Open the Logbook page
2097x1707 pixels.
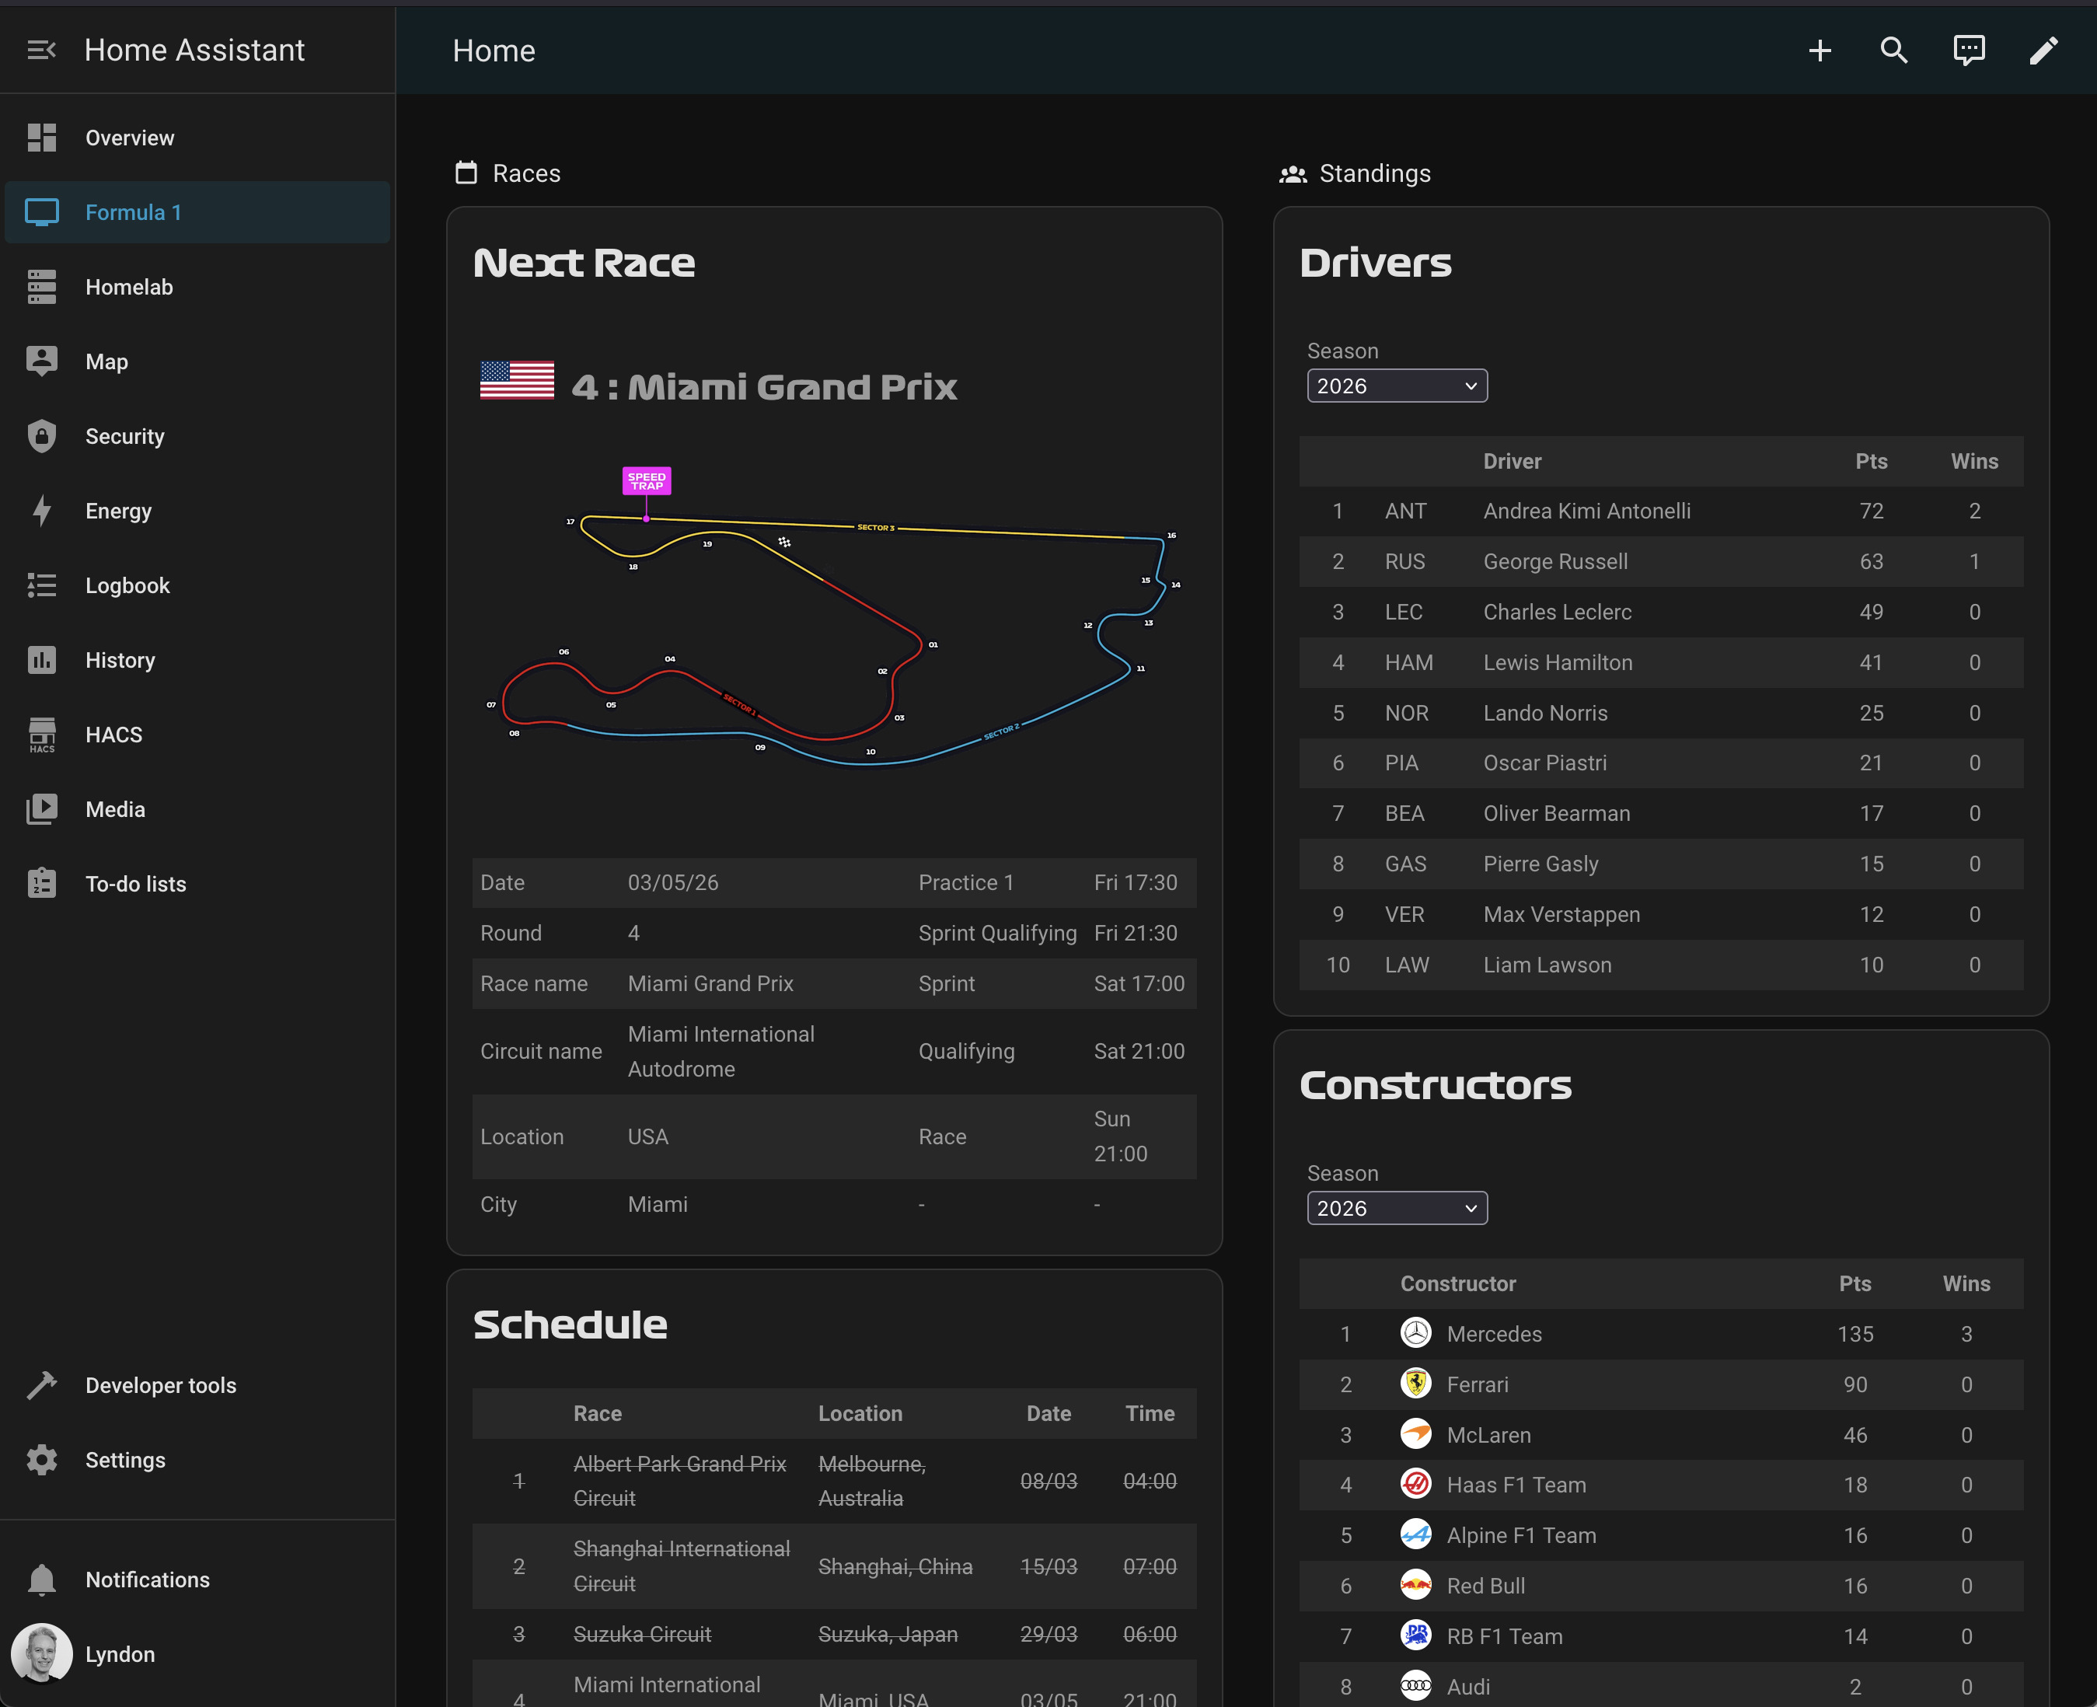[127, 585]
